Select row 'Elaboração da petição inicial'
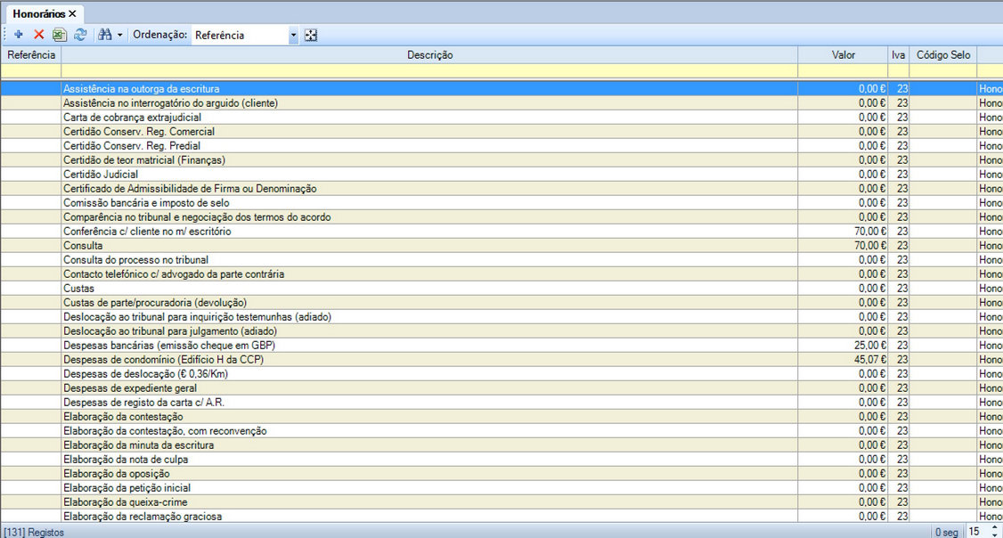1003x538 pixels. click(x=501, y=488)
